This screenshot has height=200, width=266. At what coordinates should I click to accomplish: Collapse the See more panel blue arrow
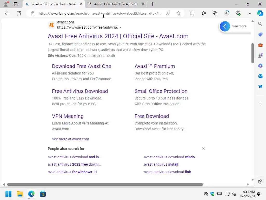point(225,26)
